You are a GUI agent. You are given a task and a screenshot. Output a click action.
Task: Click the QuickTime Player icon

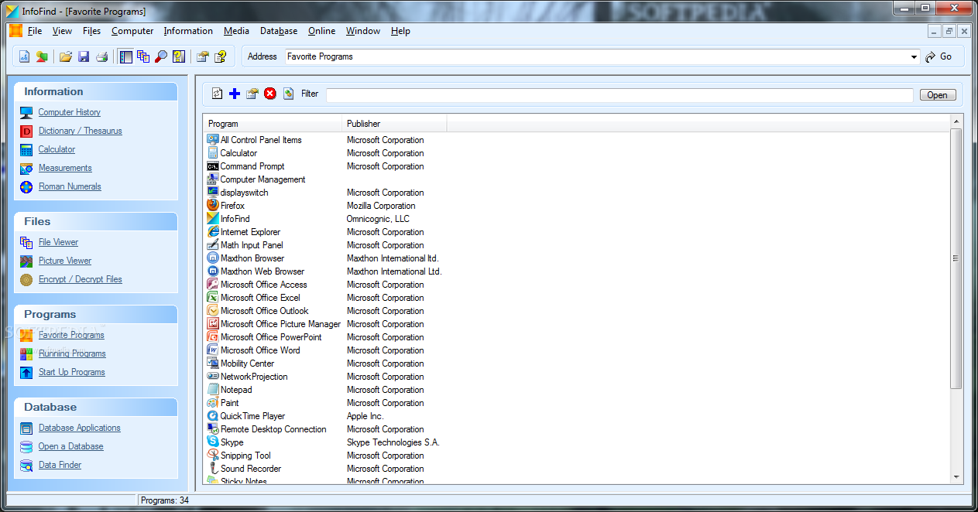coord(213,415)
